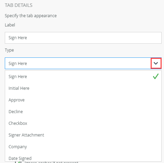Select Sign Here from the type list
This screenshot has width=164, height=163.
pos(83,76)
